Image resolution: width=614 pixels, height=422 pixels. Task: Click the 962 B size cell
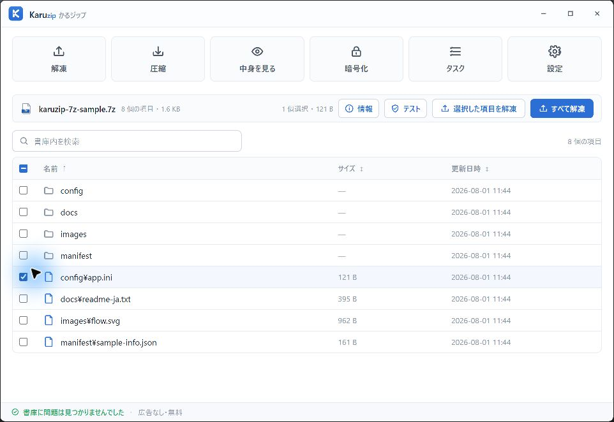click(x=347, y=321)
